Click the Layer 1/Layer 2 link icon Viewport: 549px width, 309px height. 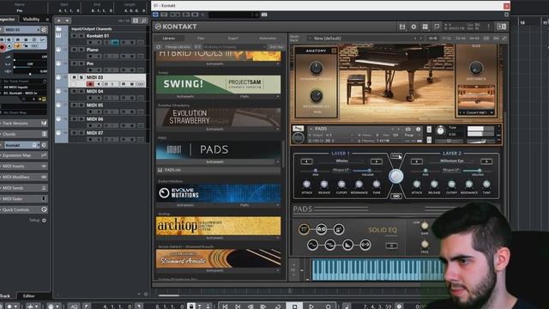point(396,196)
